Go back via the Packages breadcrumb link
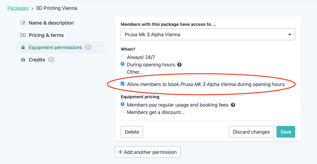317x164 pixels. 18,8
